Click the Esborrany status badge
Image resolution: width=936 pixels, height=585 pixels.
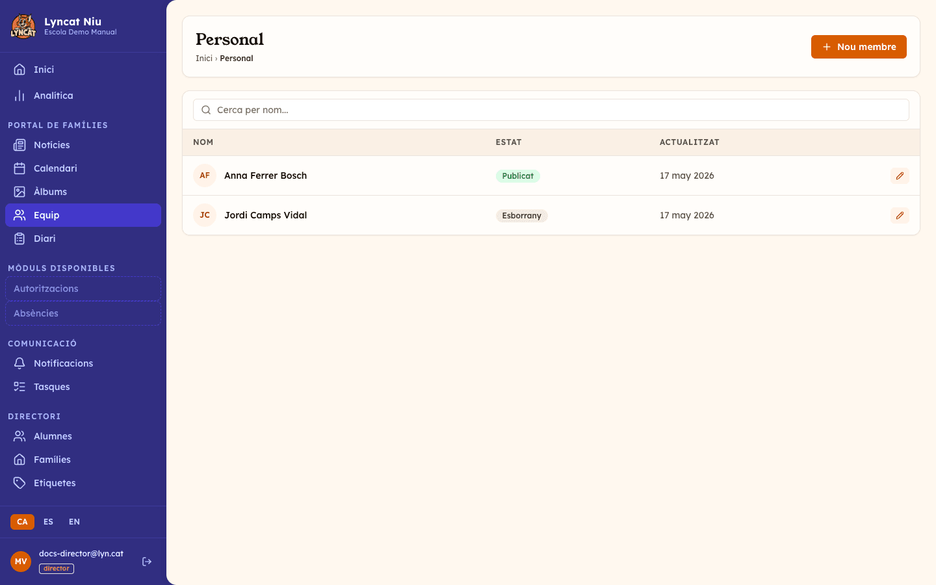tap(521, 216)
